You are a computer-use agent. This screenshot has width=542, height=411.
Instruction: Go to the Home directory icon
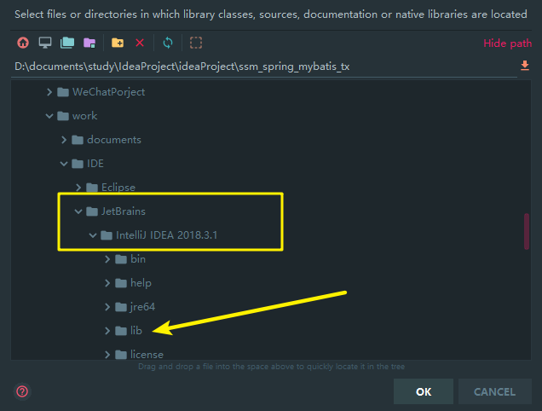click(x=23, y=43)
